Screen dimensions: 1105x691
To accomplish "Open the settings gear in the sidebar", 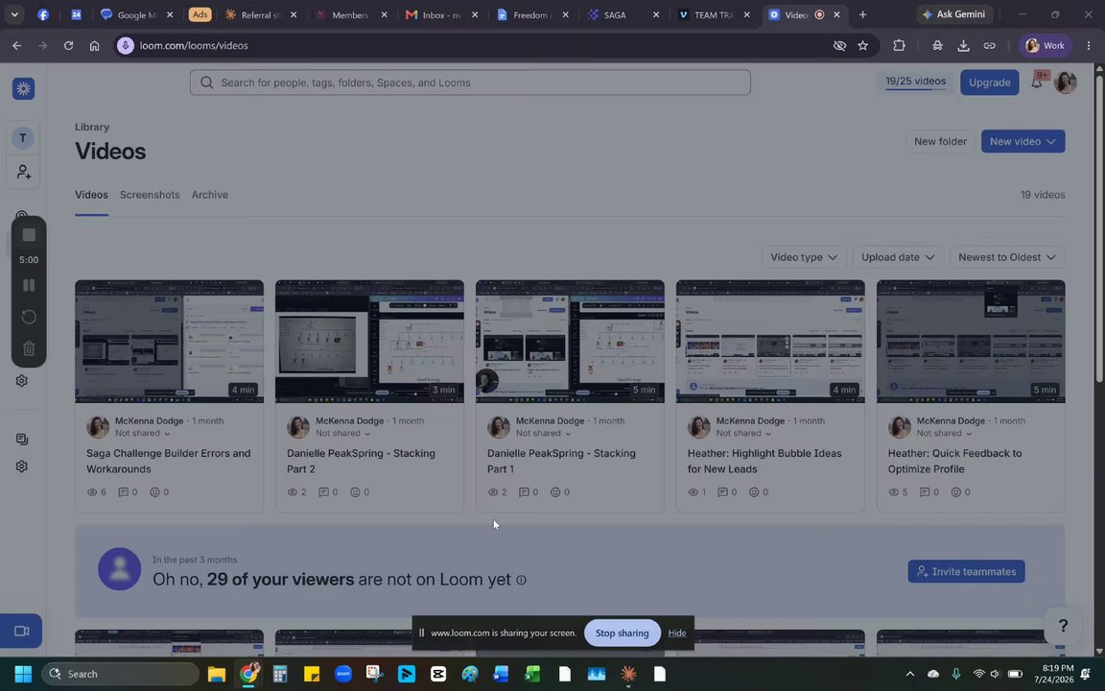I will point(22,466).
